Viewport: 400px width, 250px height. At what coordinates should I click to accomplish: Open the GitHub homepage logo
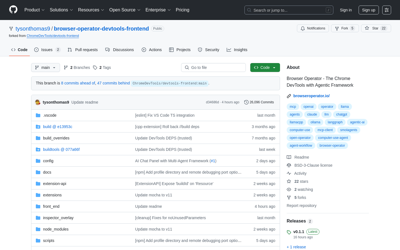click(13, 10)
